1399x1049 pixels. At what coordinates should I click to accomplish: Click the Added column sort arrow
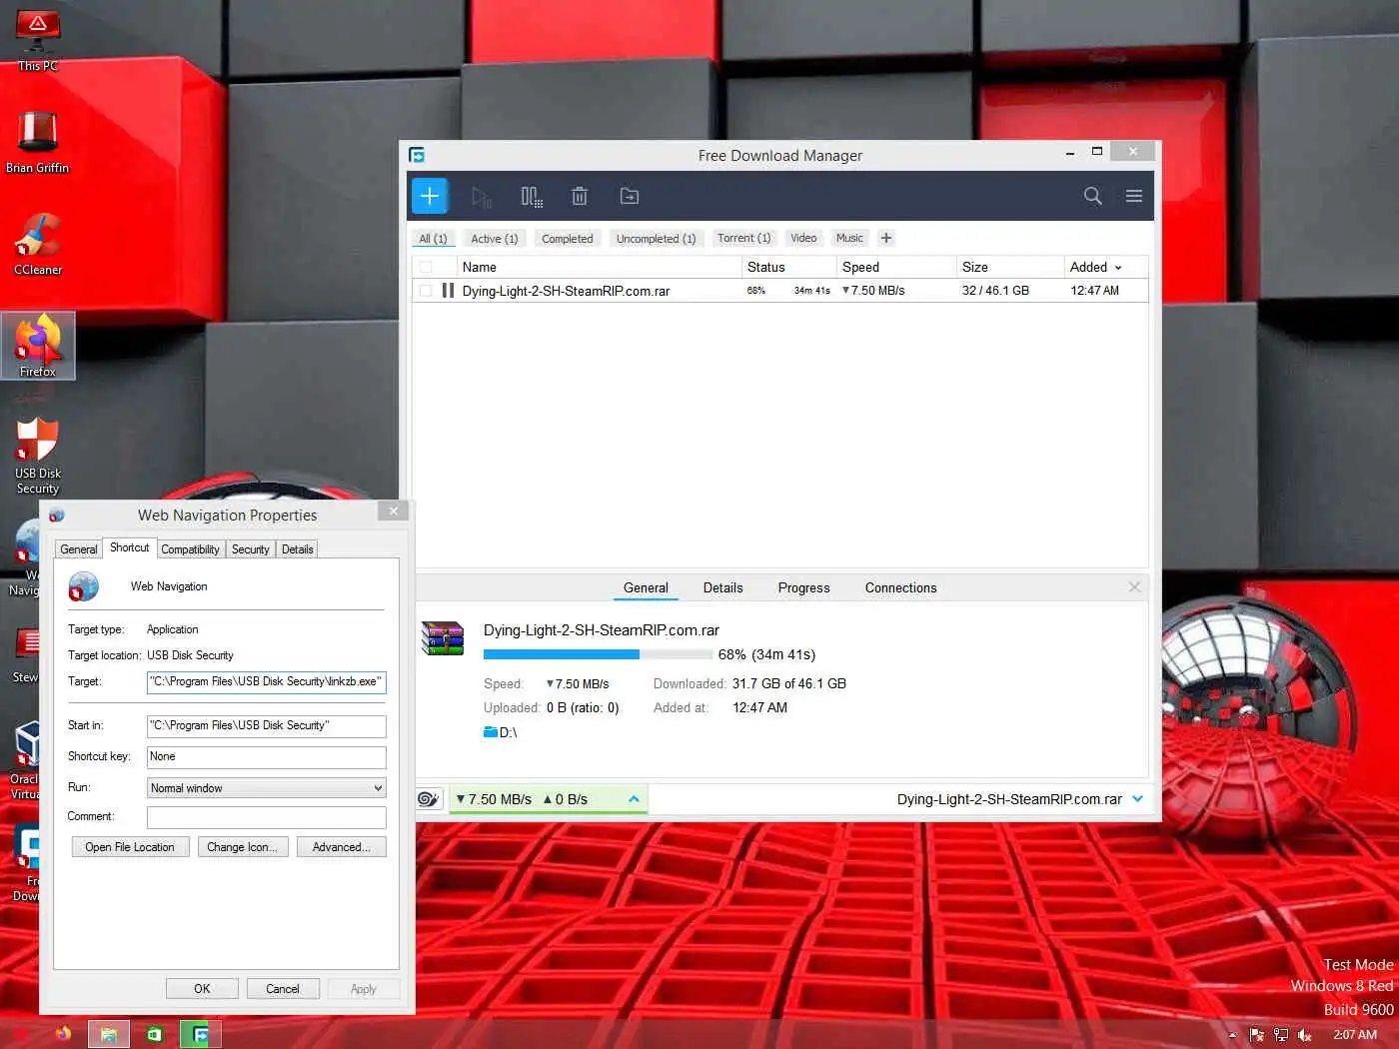pos(1118,268)
